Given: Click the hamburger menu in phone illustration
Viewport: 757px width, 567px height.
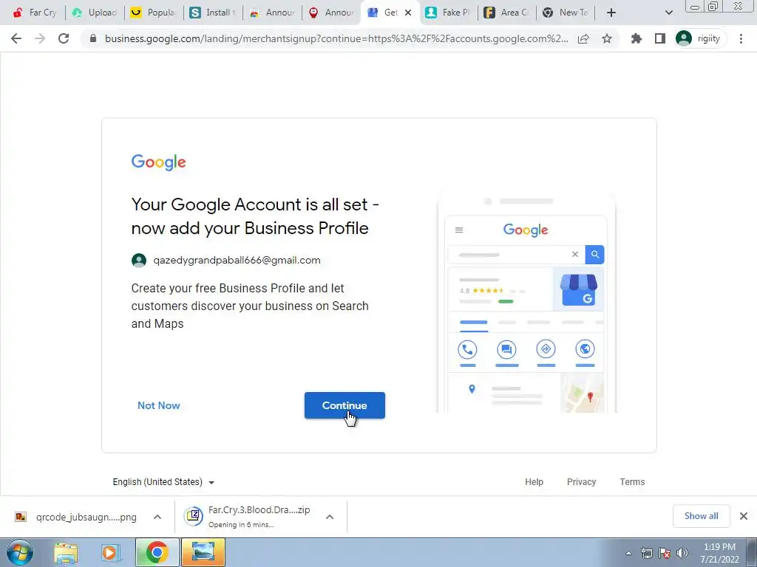Looking at the screenshot, I should click(x=459, y=230).
